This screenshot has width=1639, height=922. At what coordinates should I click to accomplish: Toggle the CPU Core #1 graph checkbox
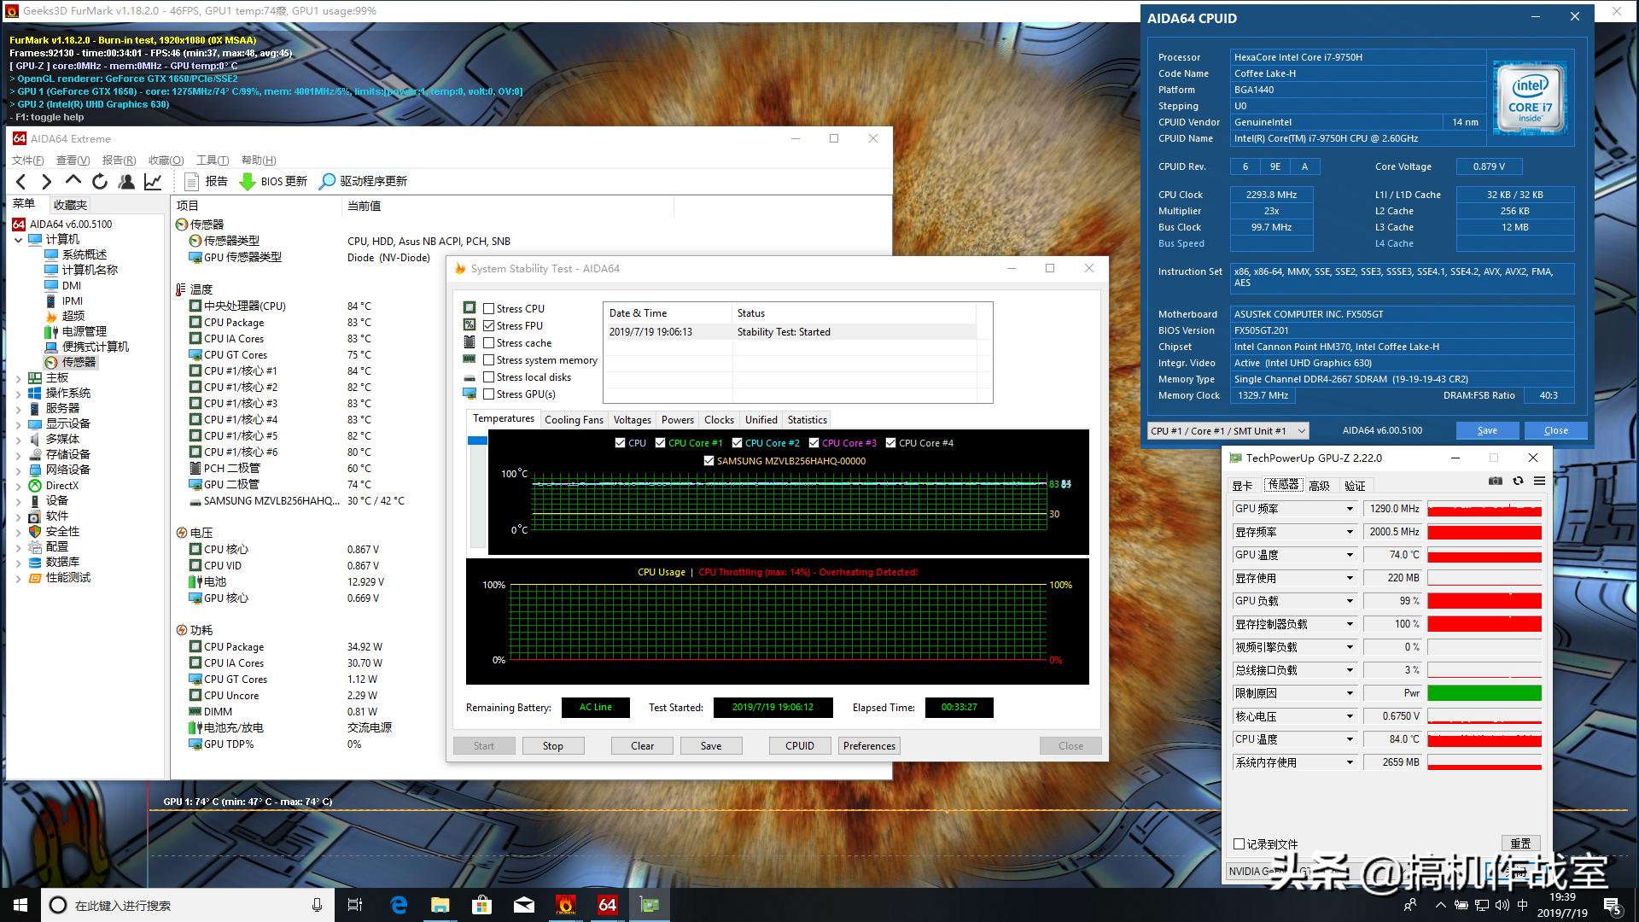coord(660,443)
